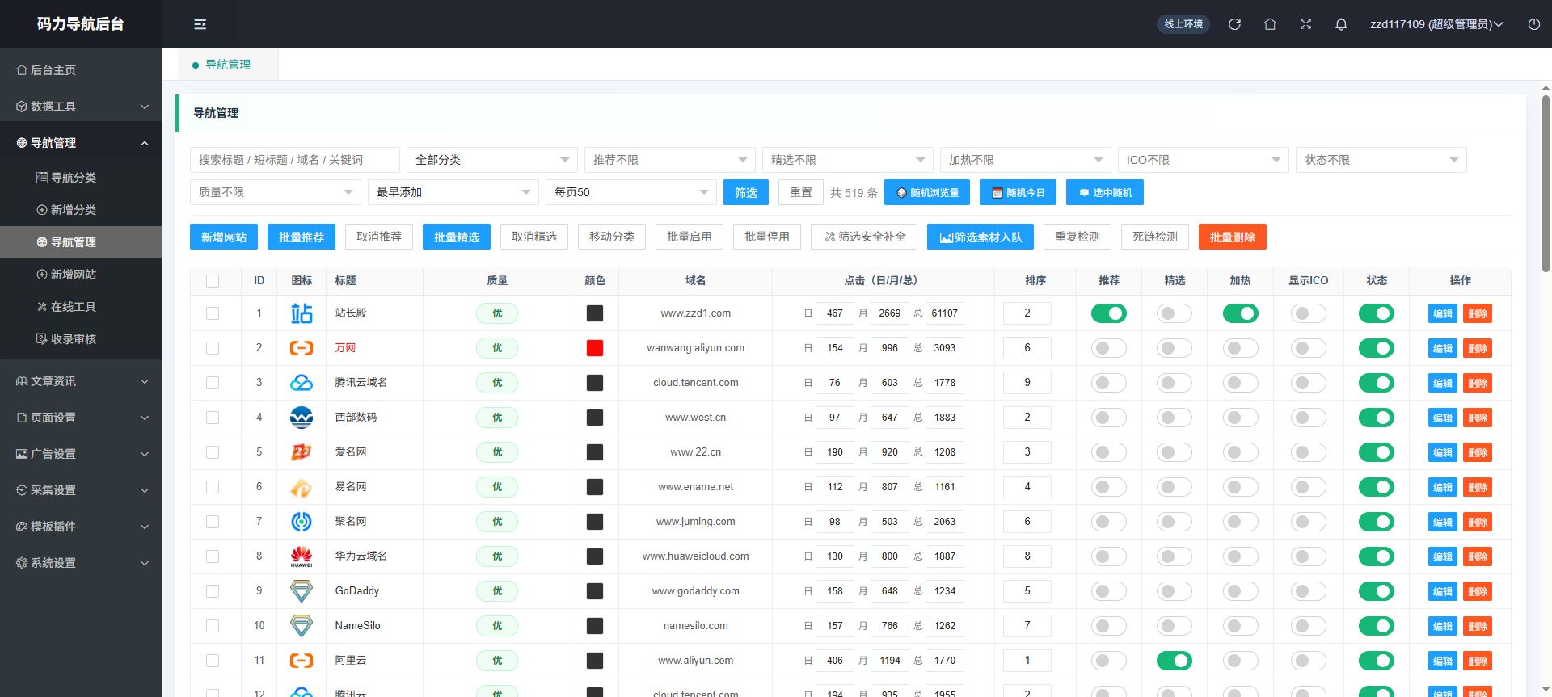Open the 状态不限 filter dropdown
Viewport: 1552px width, 697px height.
(x=1381, y=160)
